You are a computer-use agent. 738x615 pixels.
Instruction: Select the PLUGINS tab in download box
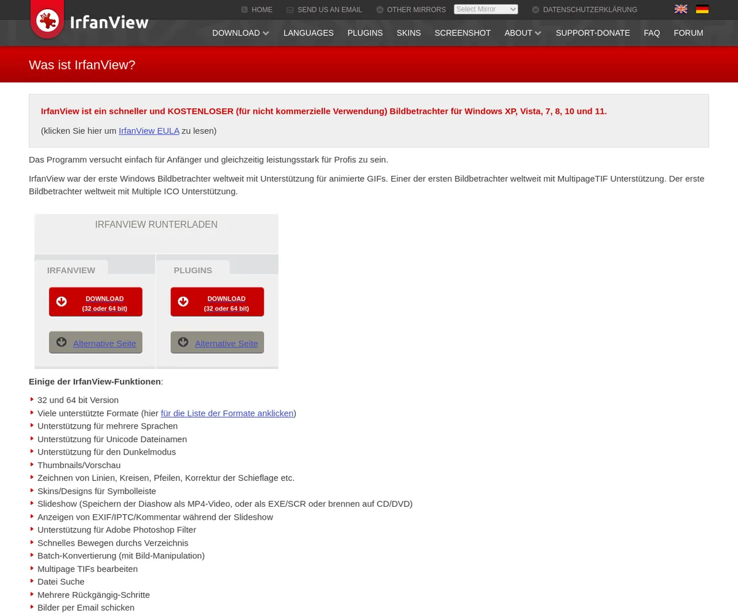click(x=192, y=270)
